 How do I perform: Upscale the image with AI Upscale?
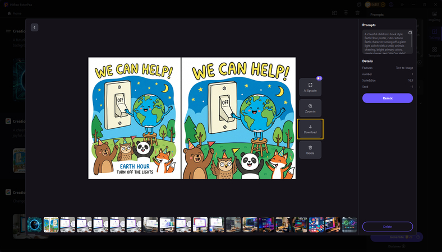[310, 87]
